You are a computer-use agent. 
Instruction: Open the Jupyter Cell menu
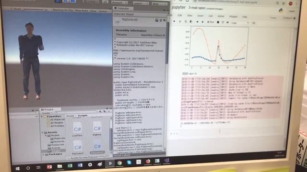[211, 16]
